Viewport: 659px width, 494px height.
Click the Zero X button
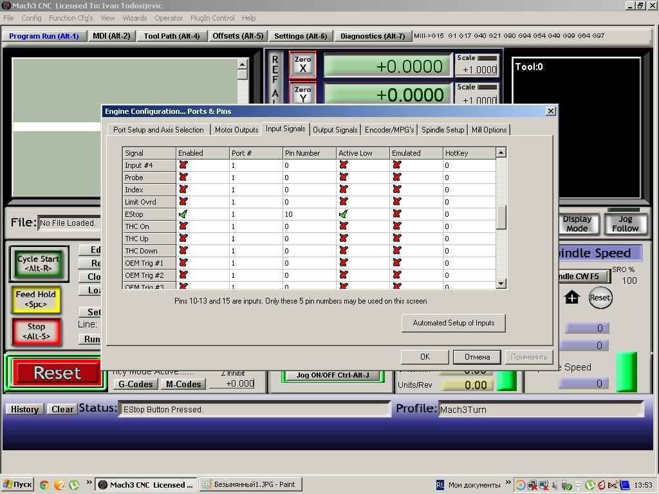(302, 64)
